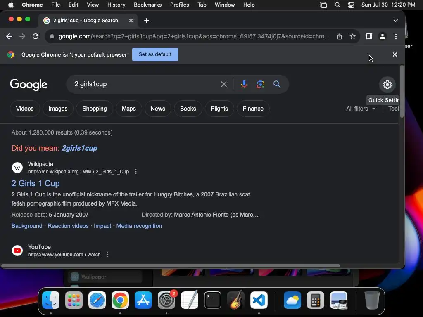Expand the All filters dropdown
Viewport: 423px width, 317px height.
tap(361, 109)
